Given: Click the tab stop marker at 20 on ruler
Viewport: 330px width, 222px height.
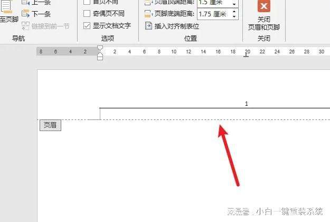Looking at the screenshot, I should click(x=246, y=55).
